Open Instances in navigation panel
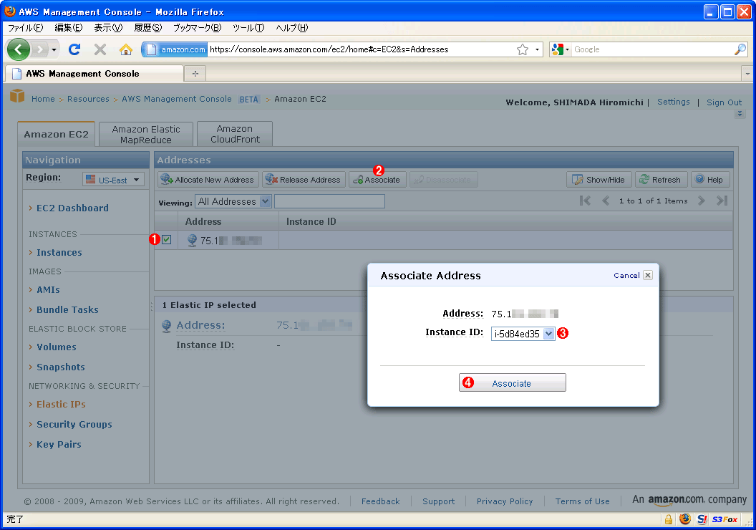Screen dimensions: 756x530 click(59, 252)
